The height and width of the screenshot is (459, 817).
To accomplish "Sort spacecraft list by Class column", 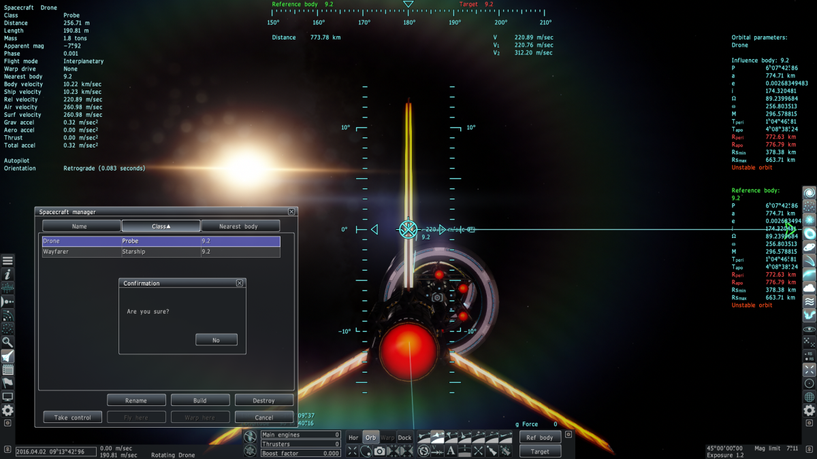I will coord(161,226).
